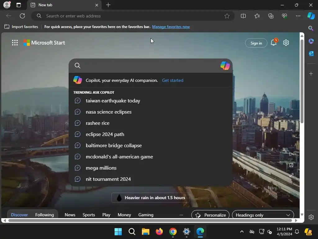Focus the address bar field
318x239 pixels.
point(133,16)
